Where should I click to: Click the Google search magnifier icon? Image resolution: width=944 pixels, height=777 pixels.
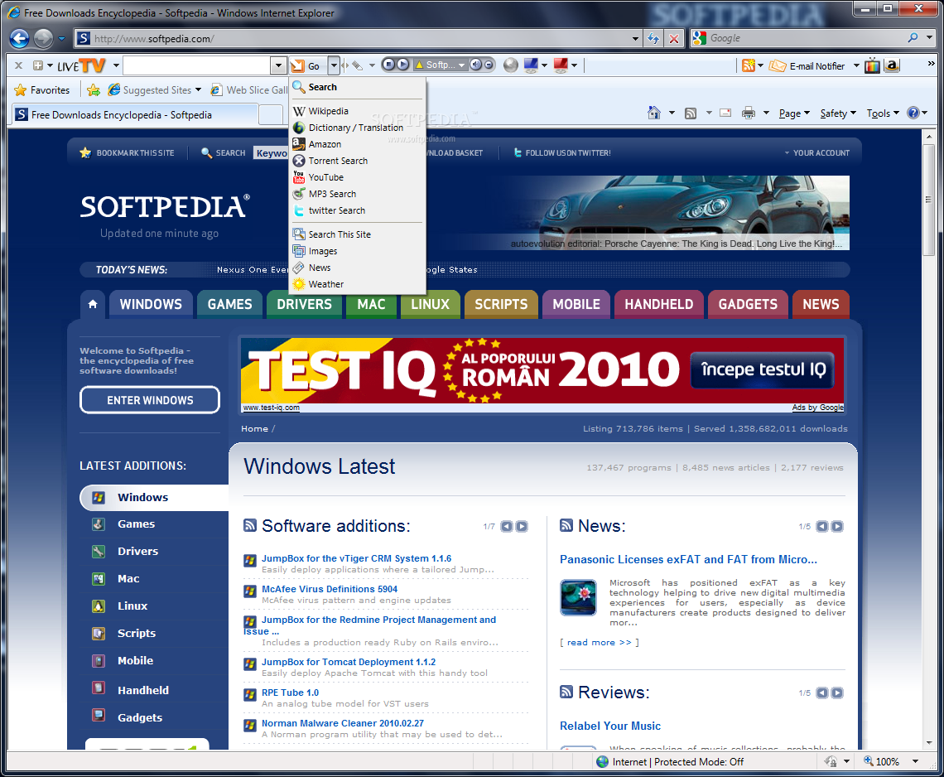[913, 38]
